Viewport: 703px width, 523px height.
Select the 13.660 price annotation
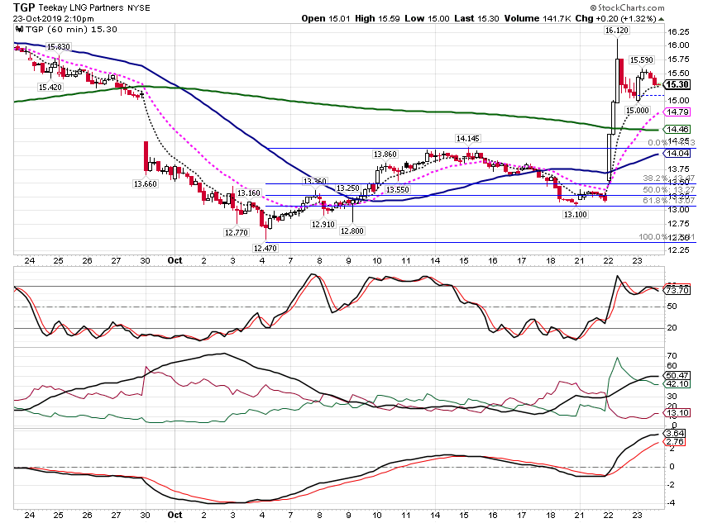tap(146, 183)
